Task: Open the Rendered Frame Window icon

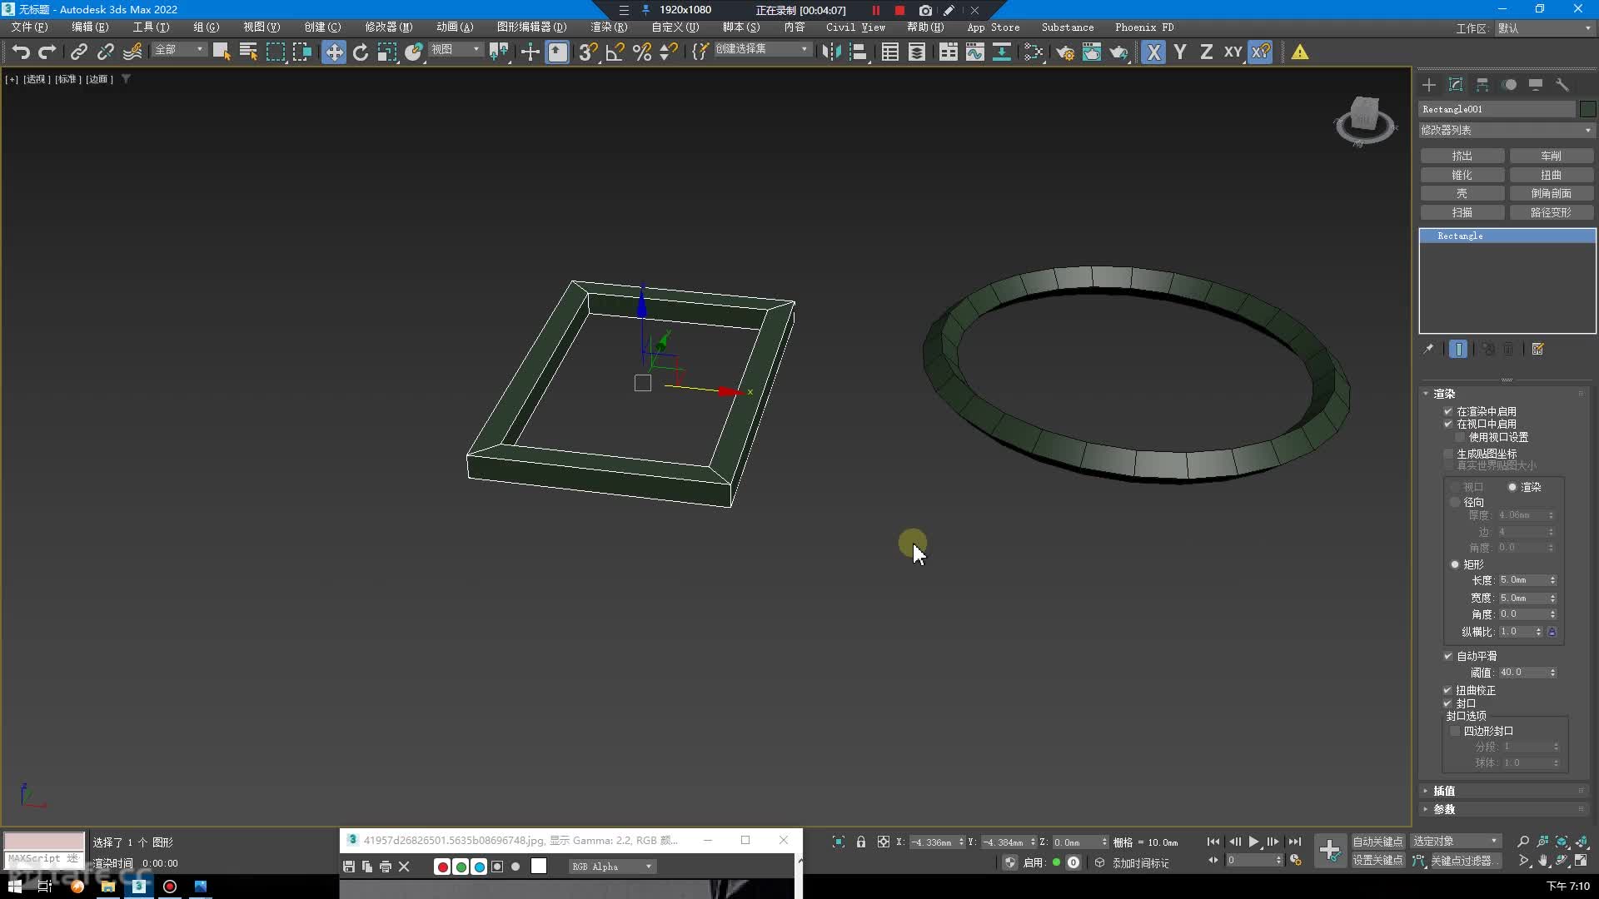Action: [x=1092, y=52]
